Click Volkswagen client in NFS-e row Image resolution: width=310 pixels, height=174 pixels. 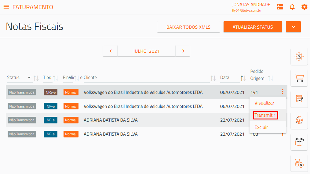pyautogui.click(x=143, y=92)
